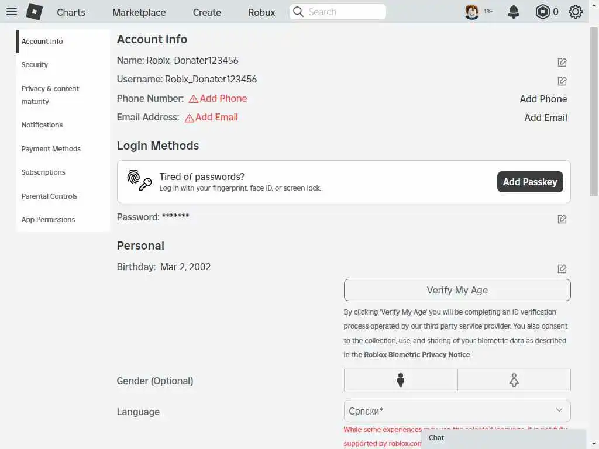The width and height of the screenshot is (599, 449).
Task: Open App Permissions tab
Action: click(63, 220)
